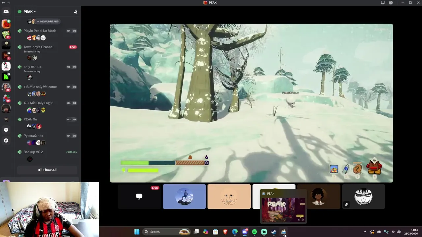The width and height of the screenshot is (422, 237).
Task: Open the Windows Start menu
Action: (136, 232)
